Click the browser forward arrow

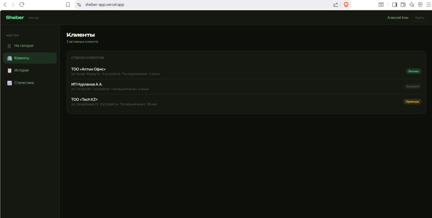(13, 4)
